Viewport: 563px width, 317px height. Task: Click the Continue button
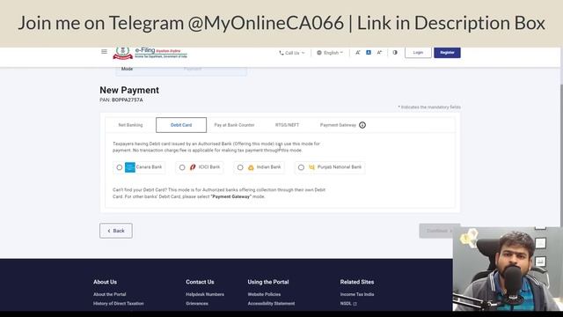pyautogui.click(x=436, y=231)
